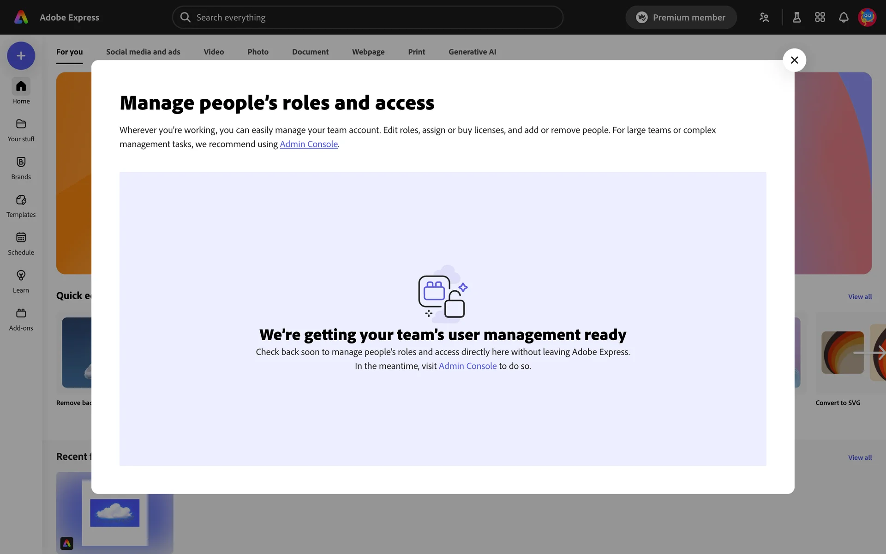Image resolution: width=886 pixels, height=554 pixels.
Task: Close the roles and access dialog
Action: pyautogui.click(x=794, y=60)
